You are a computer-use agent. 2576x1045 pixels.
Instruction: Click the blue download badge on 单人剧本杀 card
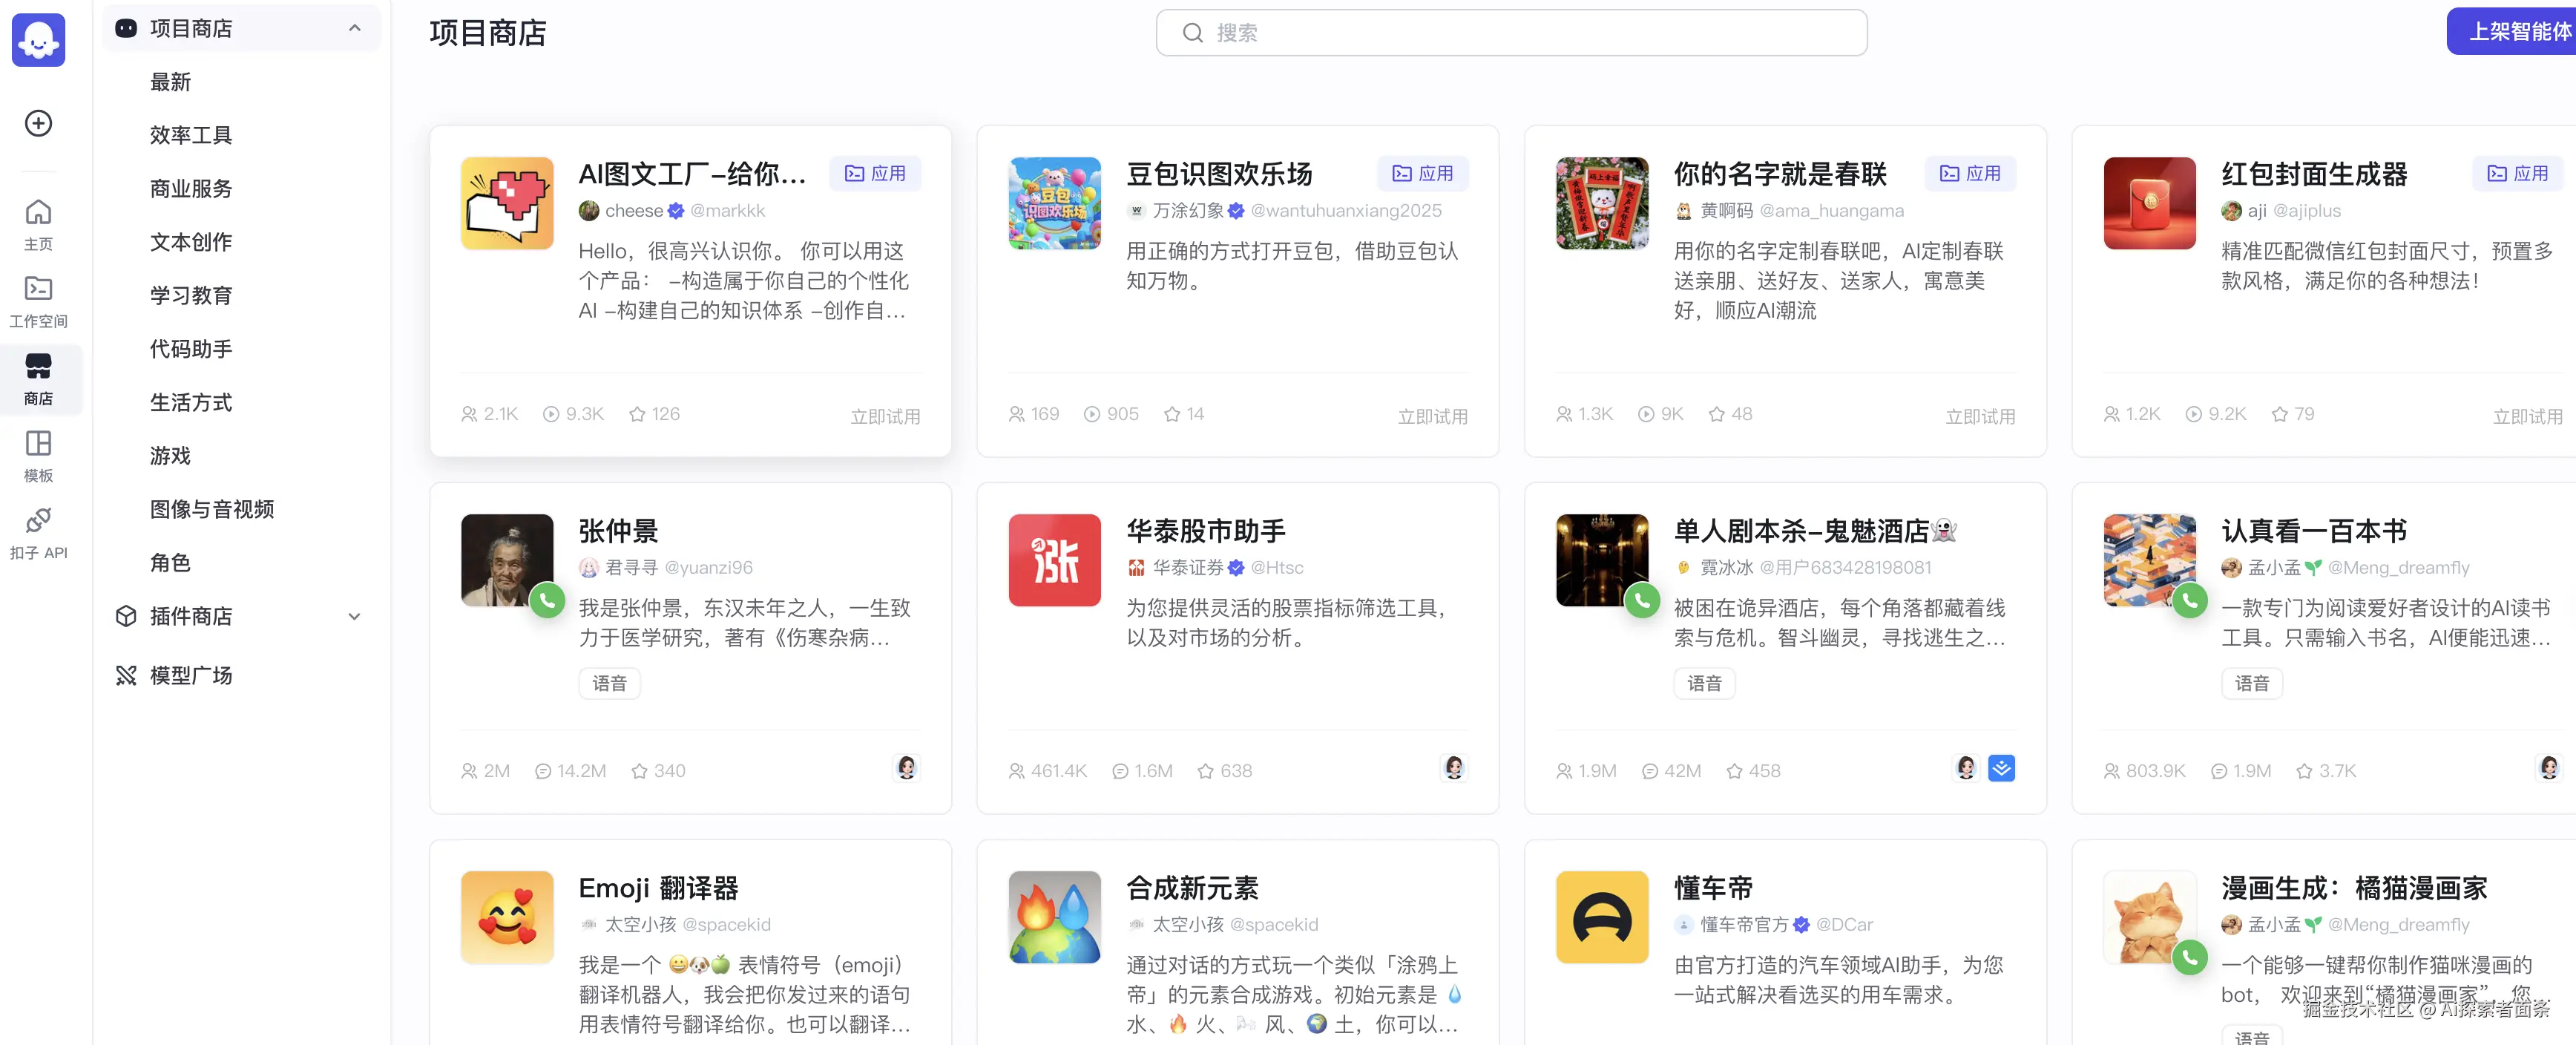(2001, 768)
